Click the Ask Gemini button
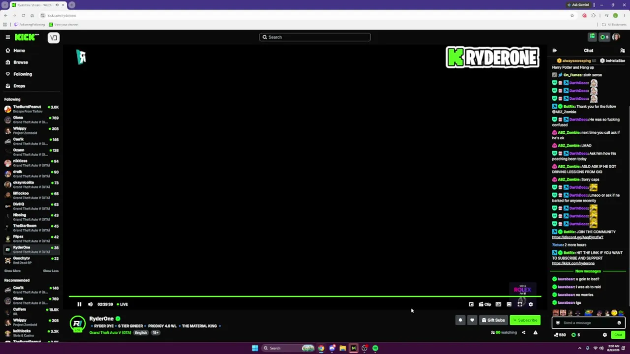 click(x=578, y=5)
